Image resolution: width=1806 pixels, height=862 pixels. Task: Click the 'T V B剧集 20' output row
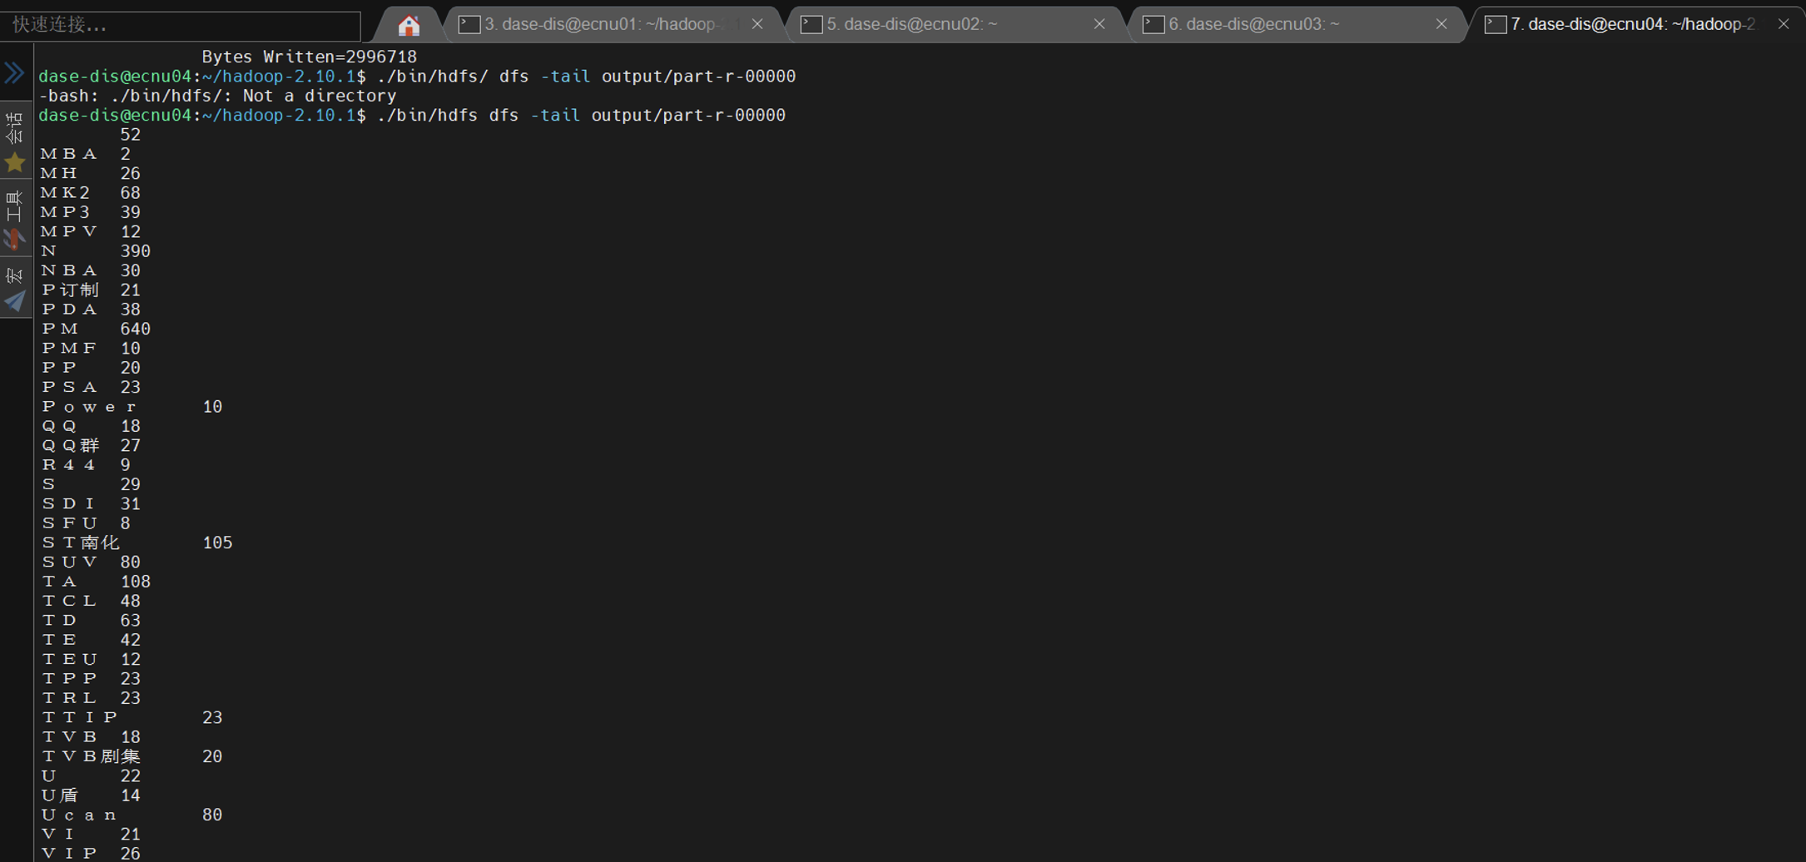131,756
